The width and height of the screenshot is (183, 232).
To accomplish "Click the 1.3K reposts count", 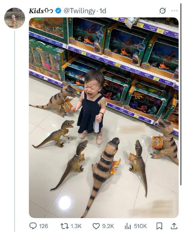I will (76, 226).
